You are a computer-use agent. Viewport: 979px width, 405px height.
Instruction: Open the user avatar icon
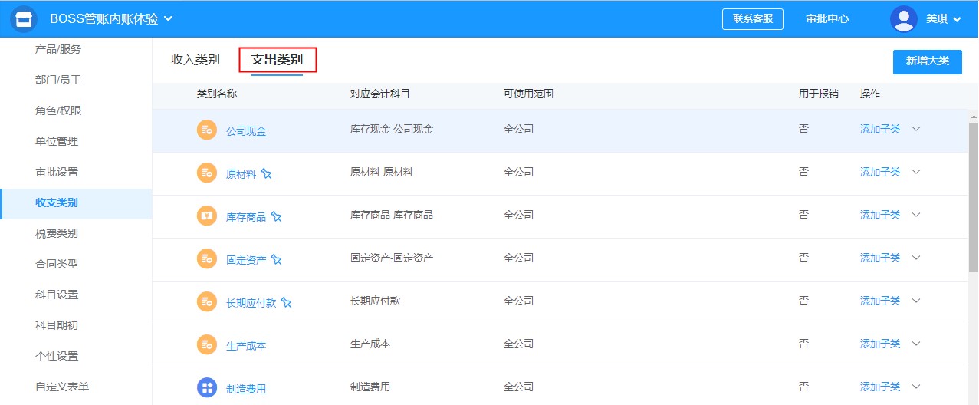[x=904, y=18]
